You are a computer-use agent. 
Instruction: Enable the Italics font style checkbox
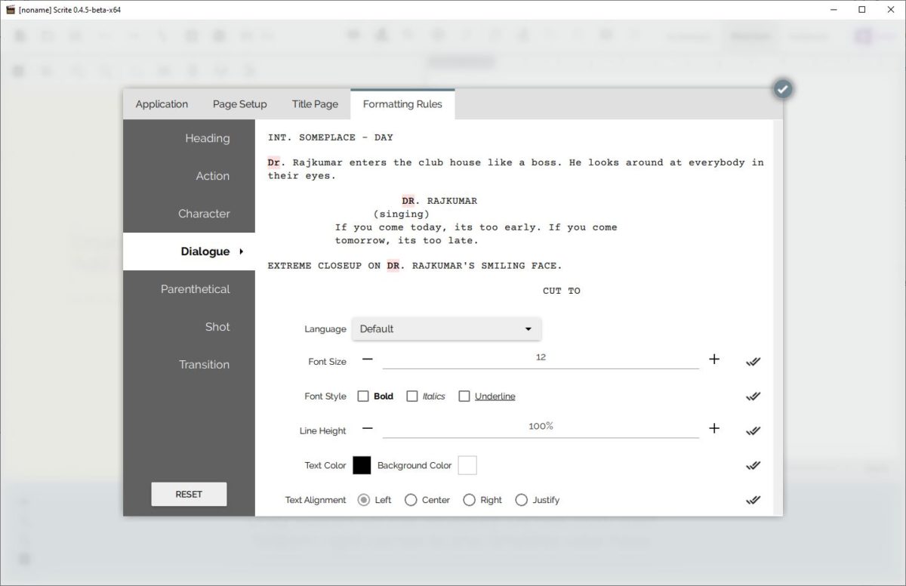[412, 396]
